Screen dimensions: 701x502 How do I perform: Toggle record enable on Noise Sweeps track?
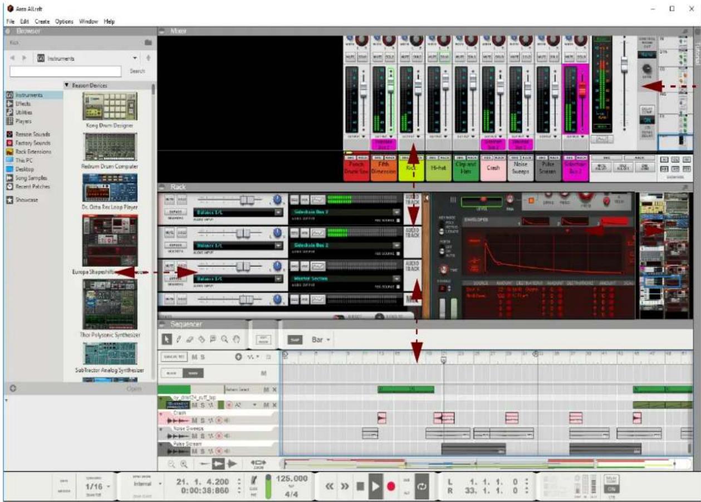(x=220, y=436)
